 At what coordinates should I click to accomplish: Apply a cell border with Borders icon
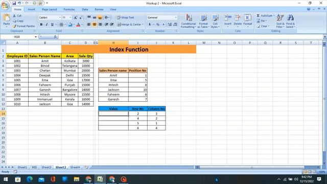pyautogui.click(x=61, y=25)
